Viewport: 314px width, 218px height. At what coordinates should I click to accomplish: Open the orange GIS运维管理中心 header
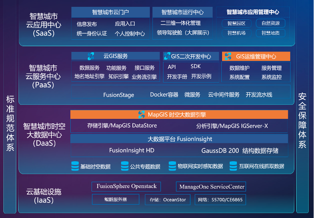click(256, 56)
